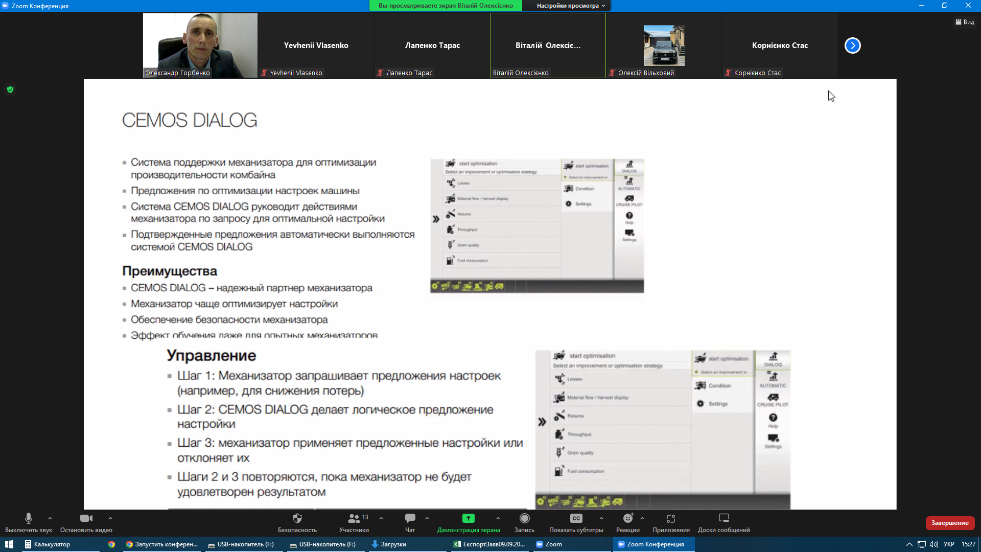Open the Apps panel
This screenshot has height=552, width=981.
coord(671,522)
